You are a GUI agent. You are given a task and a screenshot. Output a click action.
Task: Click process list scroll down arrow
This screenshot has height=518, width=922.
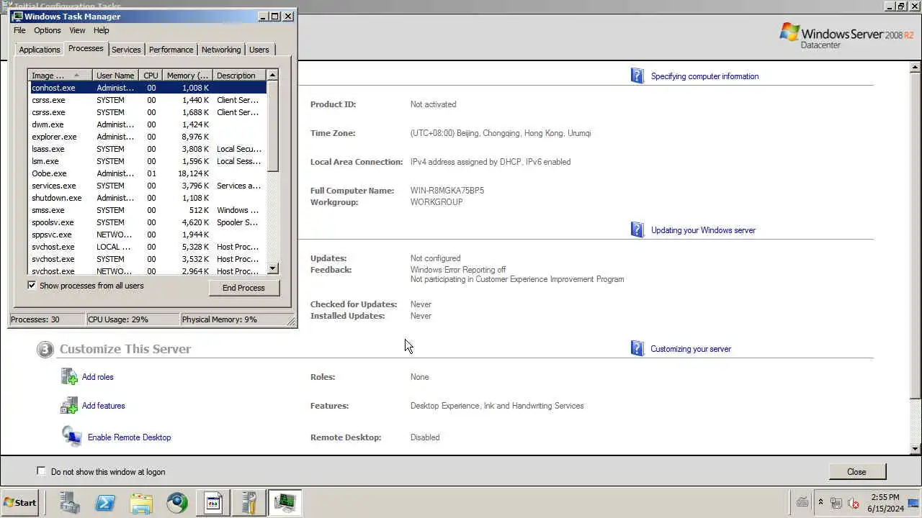click(x=272, y=268)
